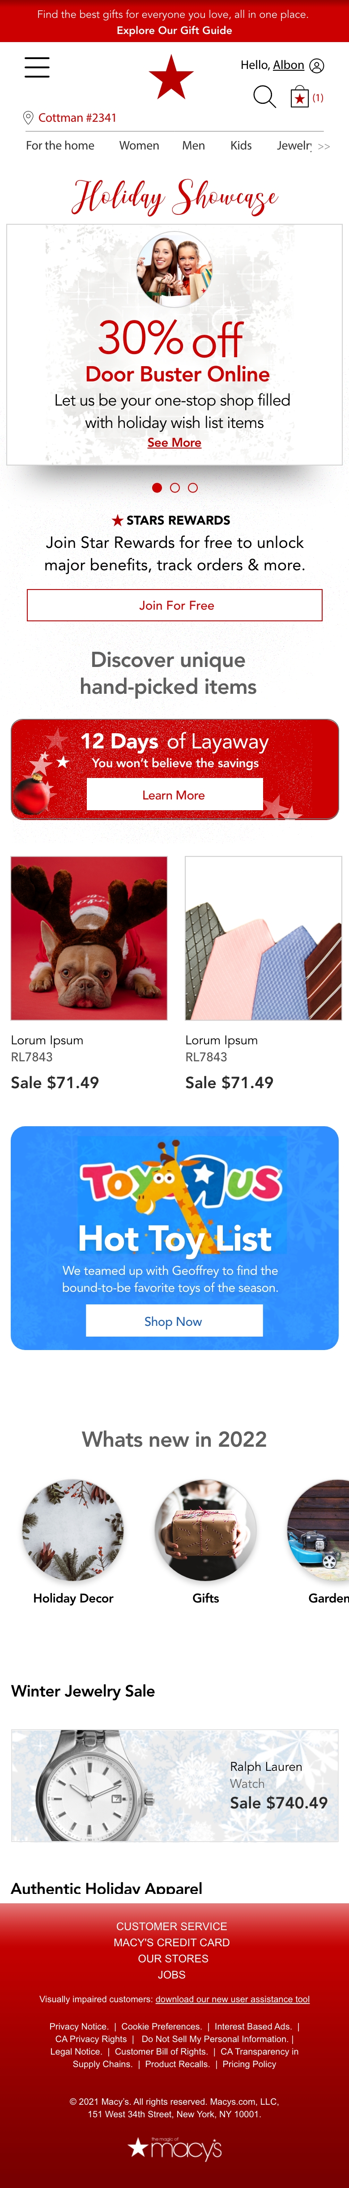Click Shop Now on the Hot Toy List banner
349x2188 pixels.
[x=174, y=1321]
